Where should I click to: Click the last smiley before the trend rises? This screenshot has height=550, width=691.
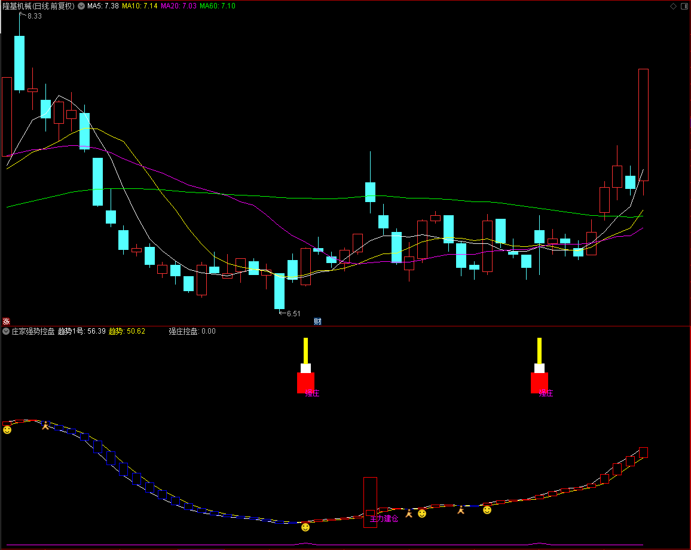487,510
